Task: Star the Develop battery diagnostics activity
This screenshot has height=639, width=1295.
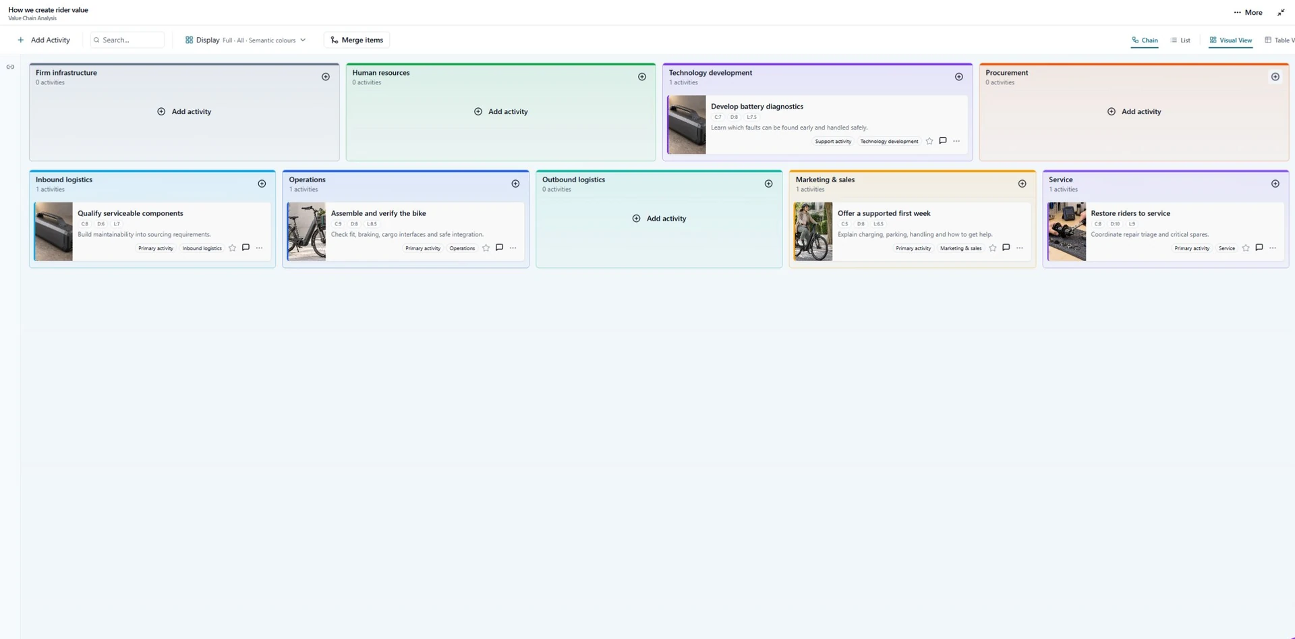Action: (929, 141)
